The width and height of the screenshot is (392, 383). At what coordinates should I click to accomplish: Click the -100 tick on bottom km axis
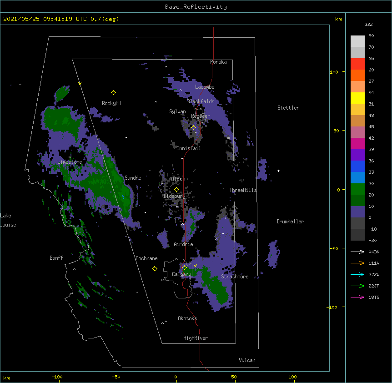(57, 377)
